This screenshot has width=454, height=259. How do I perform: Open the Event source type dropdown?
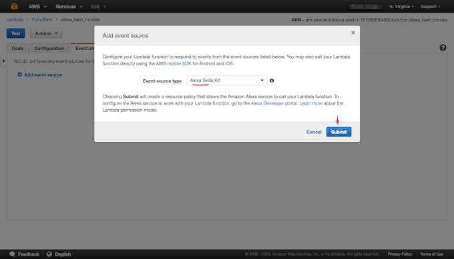click(x=227, y=81)
